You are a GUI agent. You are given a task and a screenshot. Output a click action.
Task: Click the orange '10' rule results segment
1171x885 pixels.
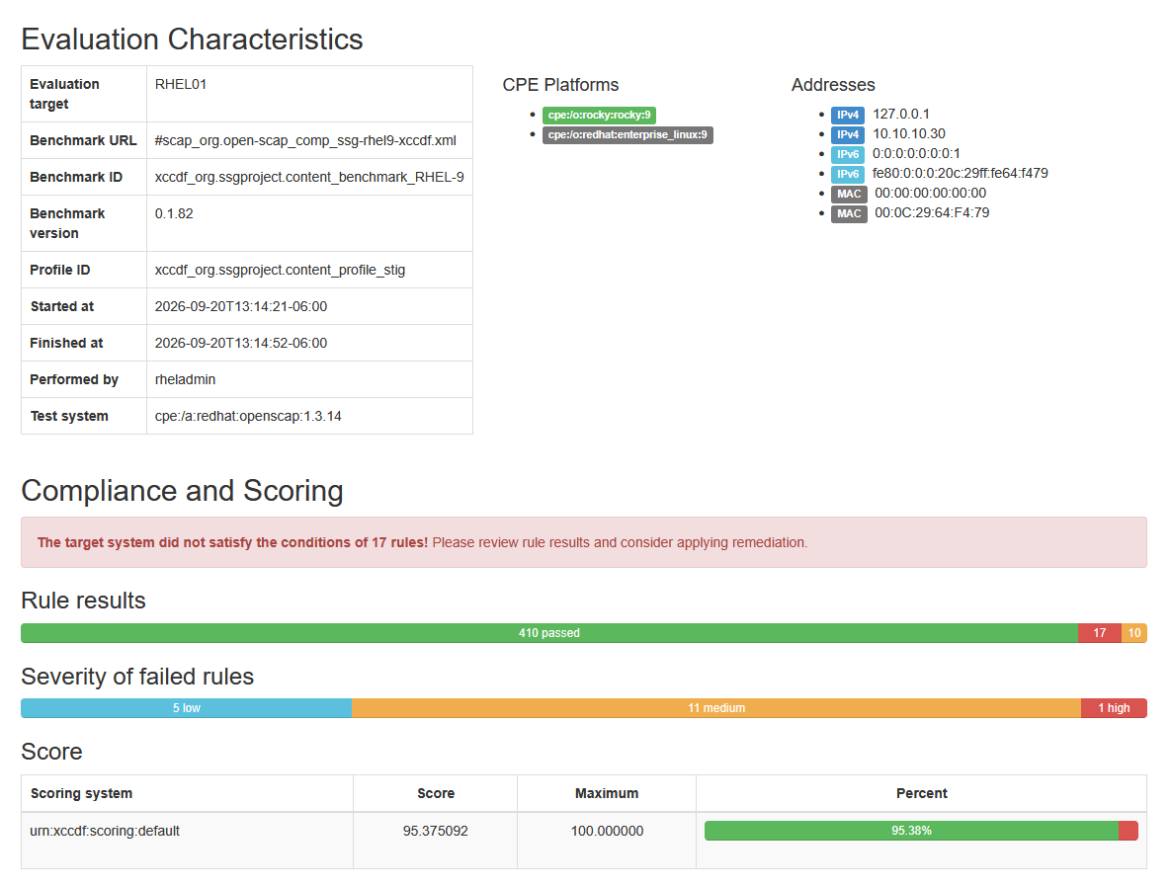click(1133, 633)
